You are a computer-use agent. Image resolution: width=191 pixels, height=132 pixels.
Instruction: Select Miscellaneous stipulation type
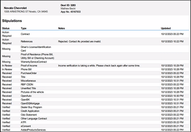(x=28, y=81)
